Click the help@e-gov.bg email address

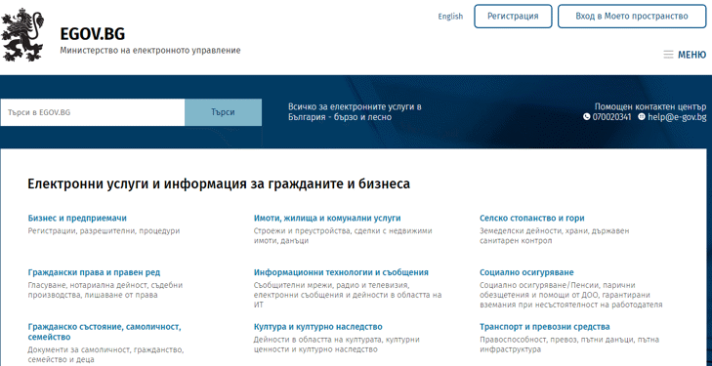(x=677, y=117)
